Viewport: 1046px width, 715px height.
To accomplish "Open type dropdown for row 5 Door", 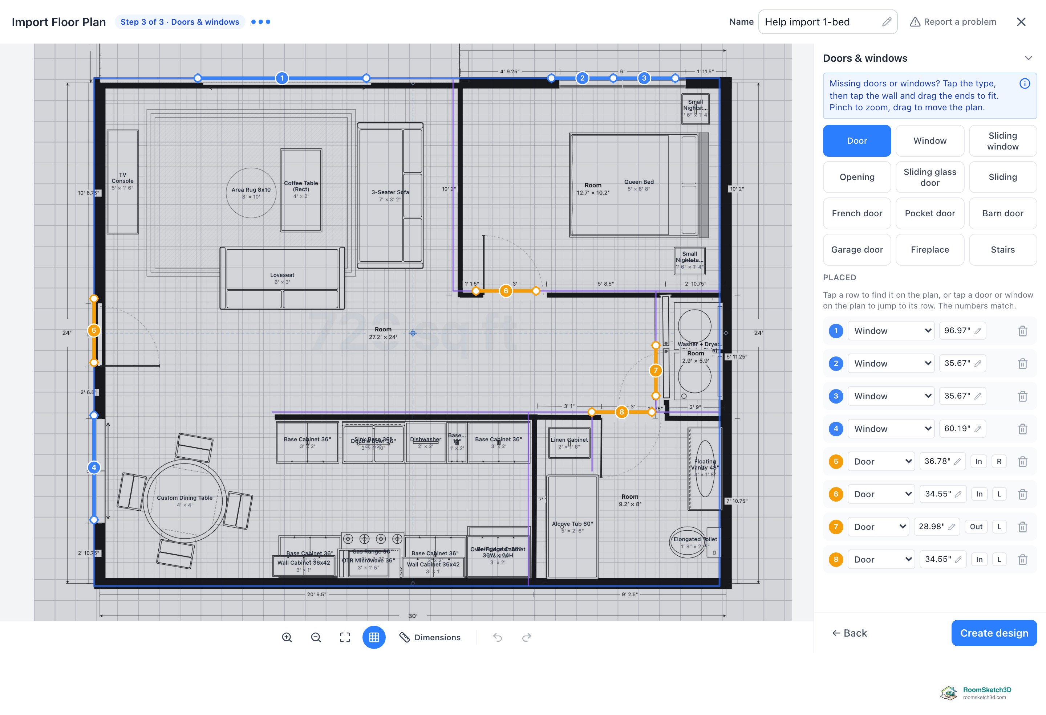I will (x=881, y=461).
